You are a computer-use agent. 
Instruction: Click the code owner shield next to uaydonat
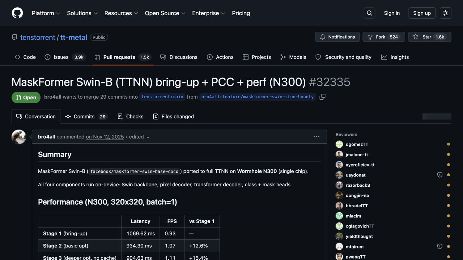click(440, 175)
